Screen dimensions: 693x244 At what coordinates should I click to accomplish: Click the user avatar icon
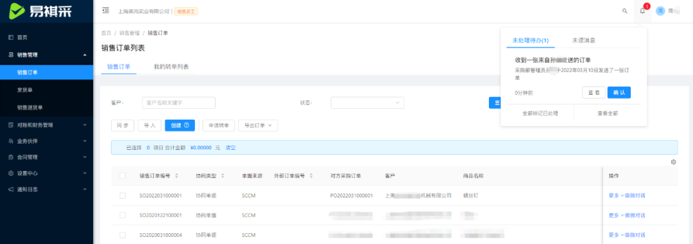tap(660, 11)
